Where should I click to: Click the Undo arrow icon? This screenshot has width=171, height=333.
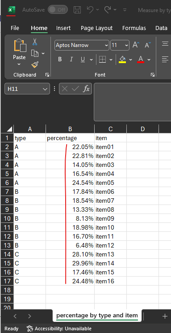[x=90, y=9]
